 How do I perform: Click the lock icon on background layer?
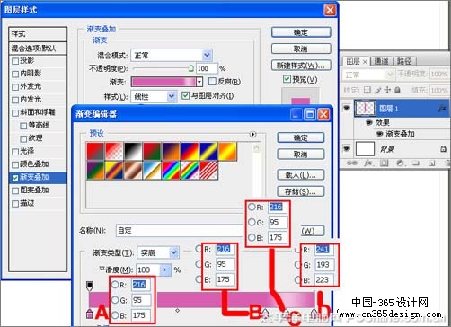443,149
